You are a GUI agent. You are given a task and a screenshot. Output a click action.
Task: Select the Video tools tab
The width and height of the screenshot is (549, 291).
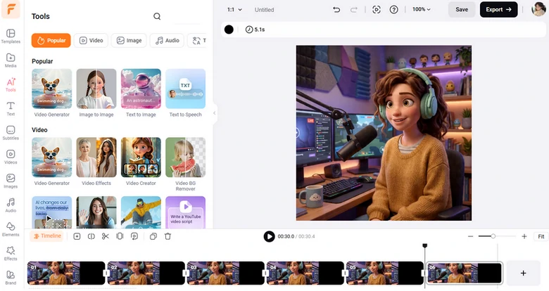(91, 41)
